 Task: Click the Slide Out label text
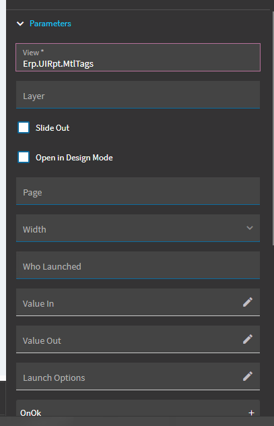(53, 127)
